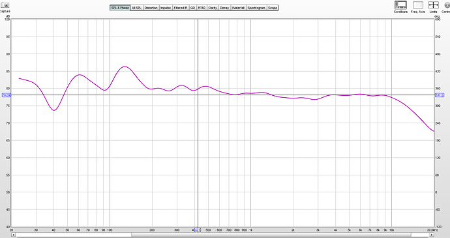This screenshot has height=238, width=450.
Task: Select the GD tab
Action: pyautogui.click(x=192, y=8)
